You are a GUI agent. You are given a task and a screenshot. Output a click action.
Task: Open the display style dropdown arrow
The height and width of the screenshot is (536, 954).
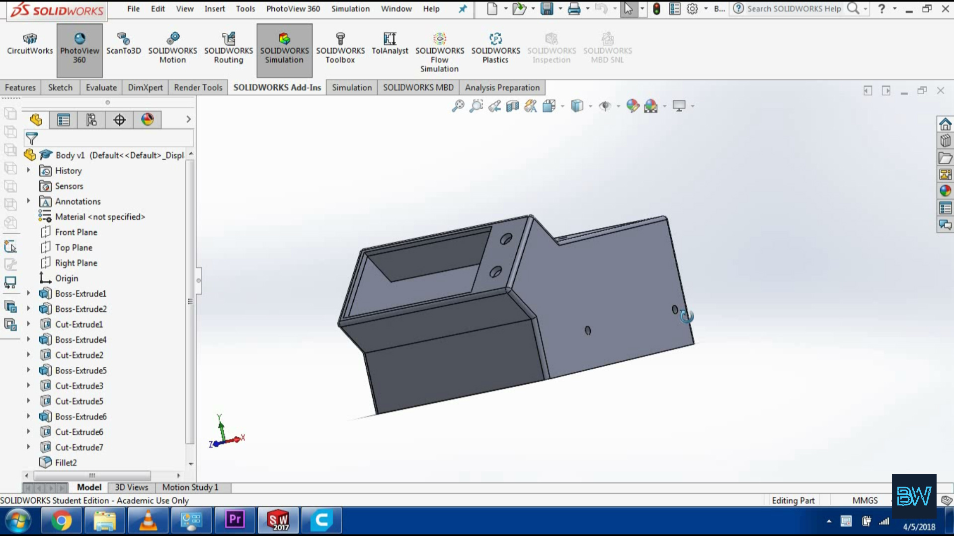(590, 106)
